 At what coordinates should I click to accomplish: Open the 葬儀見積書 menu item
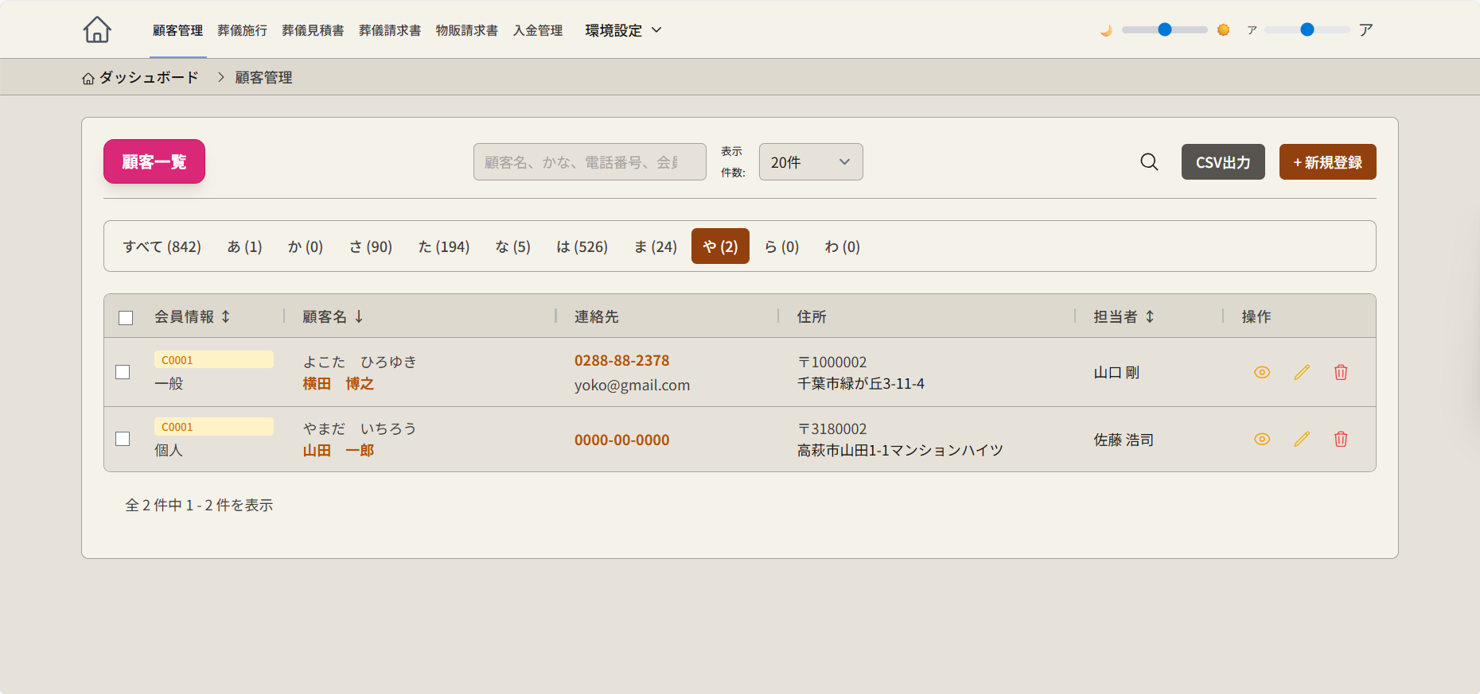pos(313,30)
